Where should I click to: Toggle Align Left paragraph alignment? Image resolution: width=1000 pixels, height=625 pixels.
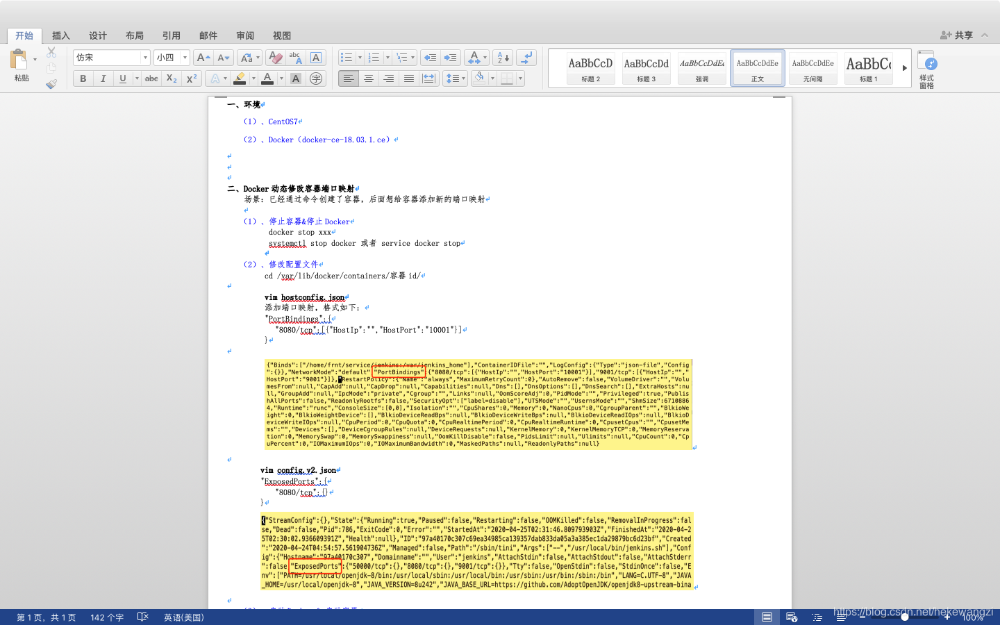pyautogui.click(x=349, y=78)
